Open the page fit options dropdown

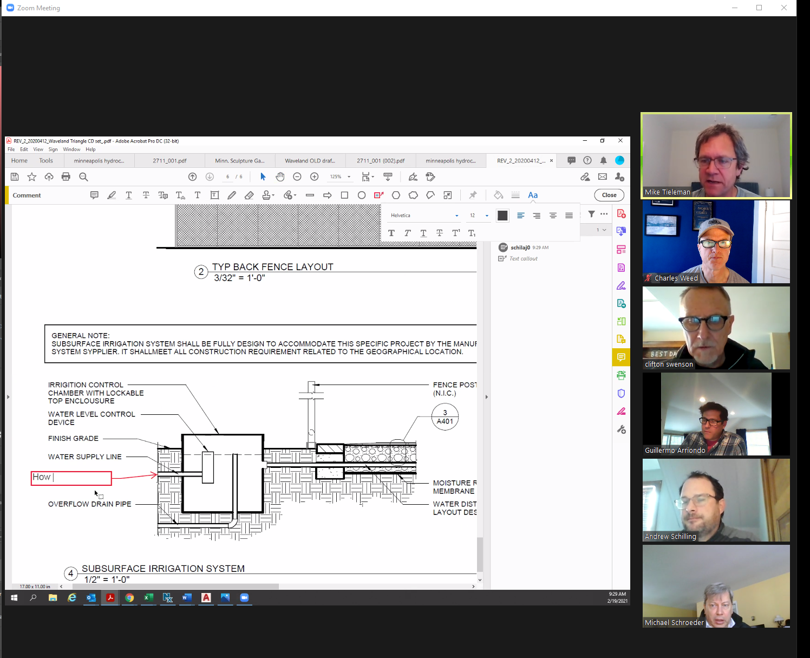373,177
